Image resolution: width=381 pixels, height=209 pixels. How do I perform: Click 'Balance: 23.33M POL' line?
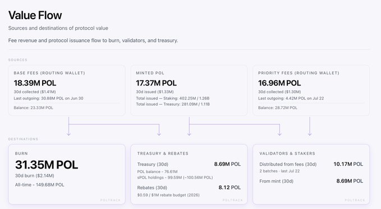pos(33,107)
